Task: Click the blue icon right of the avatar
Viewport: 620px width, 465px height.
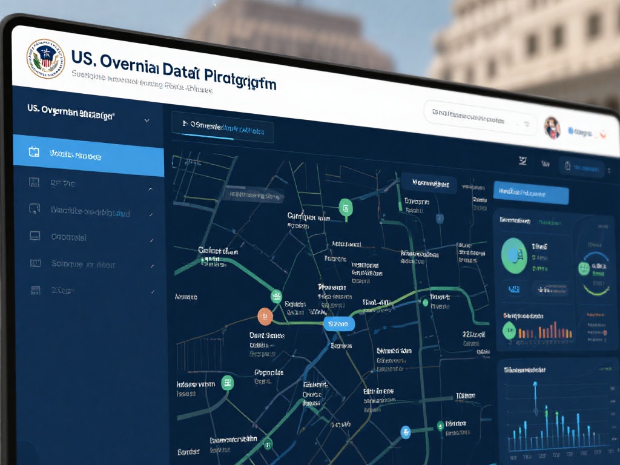Action: coord(570,131)
